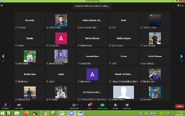Image resolution: width=185 pixels, height=116 pixels.
Task: Expand arrow next to Participants
Action: pos(82,105)
